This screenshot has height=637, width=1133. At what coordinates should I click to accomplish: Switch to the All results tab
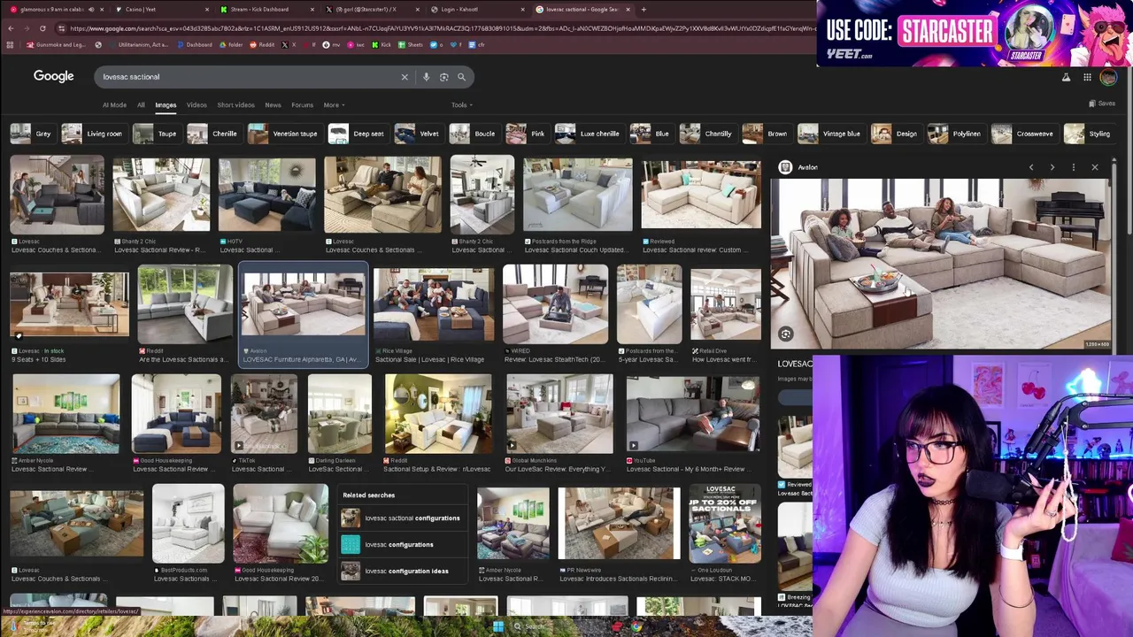point(141,105)
